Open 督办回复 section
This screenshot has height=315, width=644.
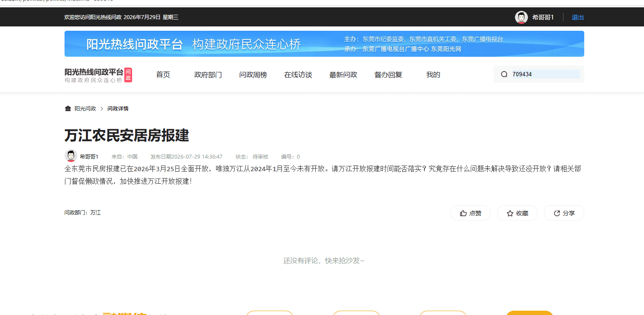click(388, 75)
